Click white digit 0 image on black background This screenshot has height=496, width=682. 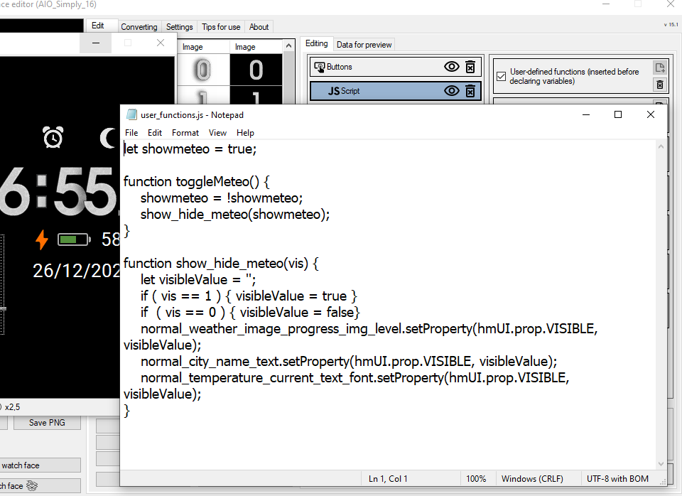256,70
